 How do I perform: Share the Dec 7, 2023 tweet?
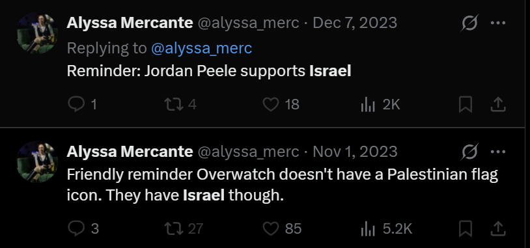pos(498,104)
